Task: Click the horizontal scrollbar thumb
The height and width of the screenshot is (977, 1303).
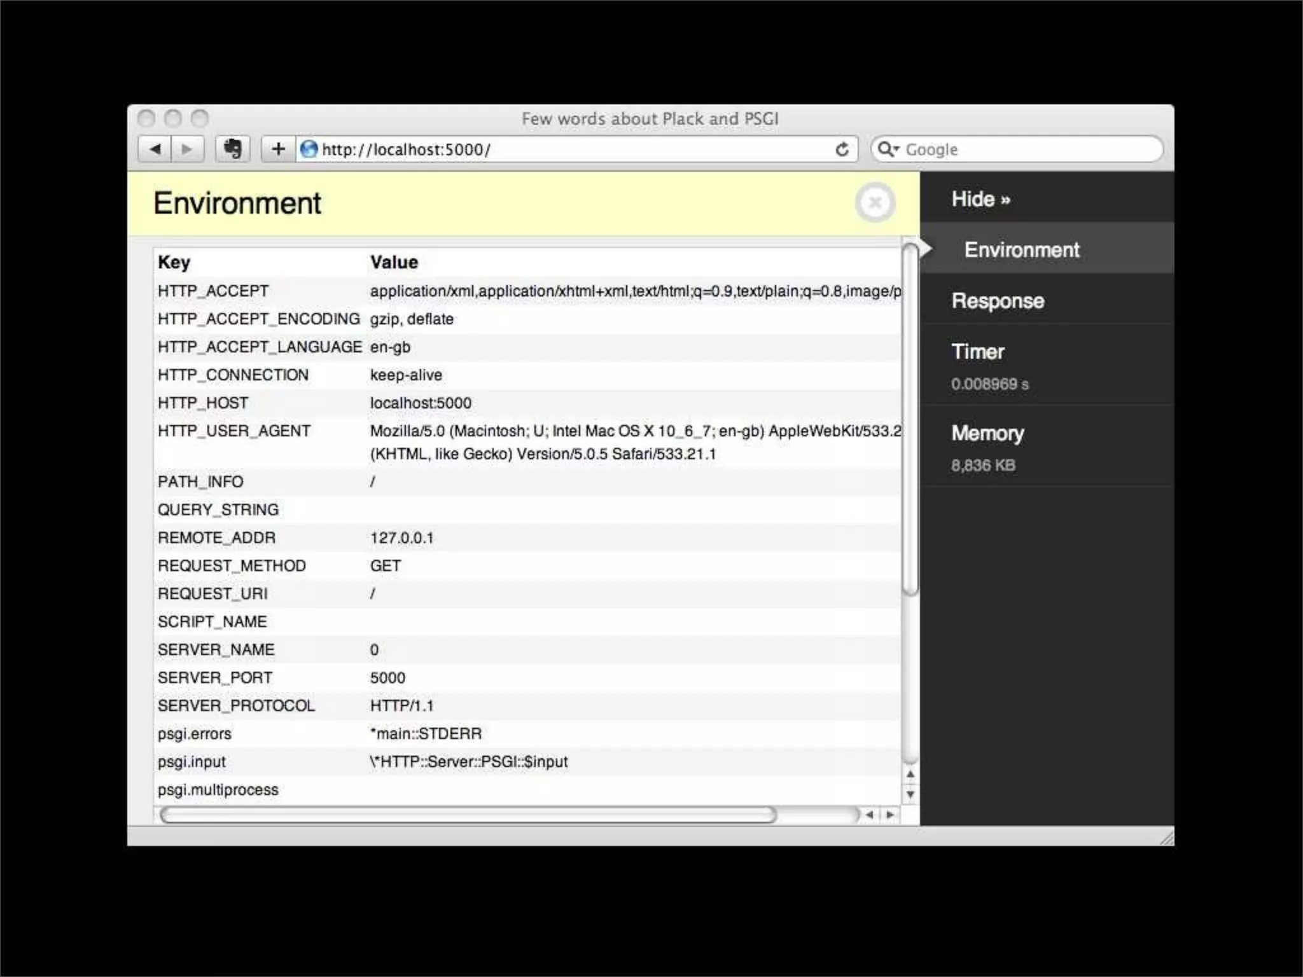Action: click(468, 815)
